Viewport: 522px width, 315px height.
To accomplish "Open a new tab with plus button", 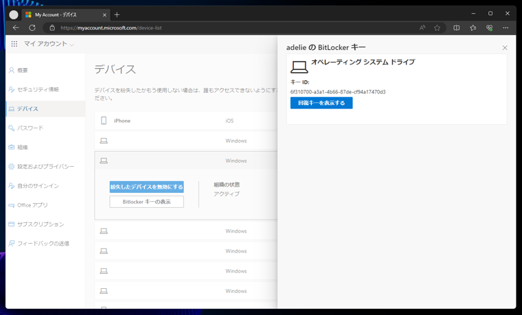I will [117, 14].
